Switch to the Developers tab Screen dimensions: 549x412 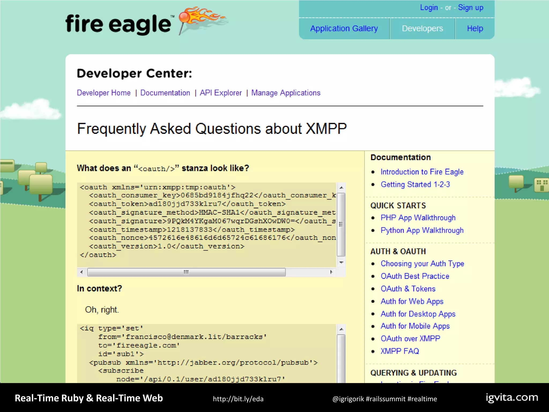coord(422,28)
